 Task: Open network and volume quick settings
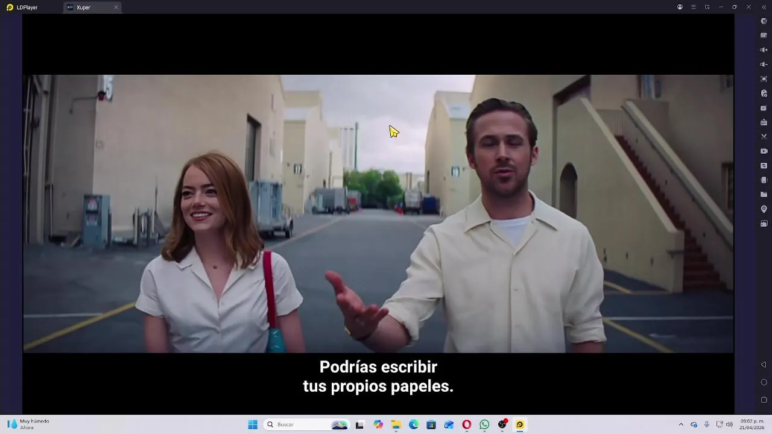(x=724, y=424)
